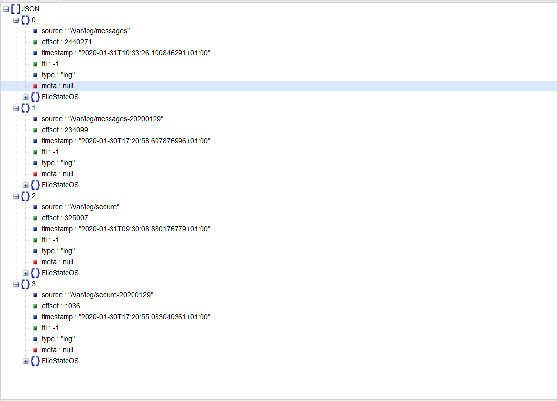Screen dimensions: 557x401
Task: Collapse object node 3
Action: (x=16, y=284)
